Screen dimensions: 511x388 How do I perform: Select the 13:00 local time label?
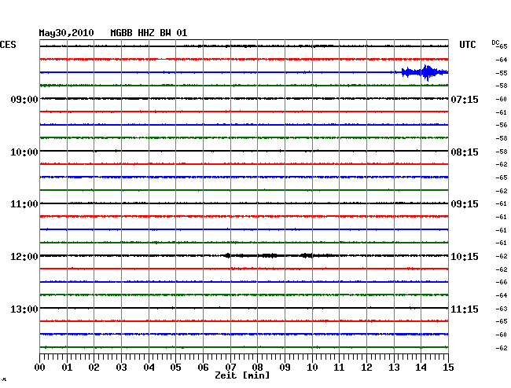(x=24, y=309)
